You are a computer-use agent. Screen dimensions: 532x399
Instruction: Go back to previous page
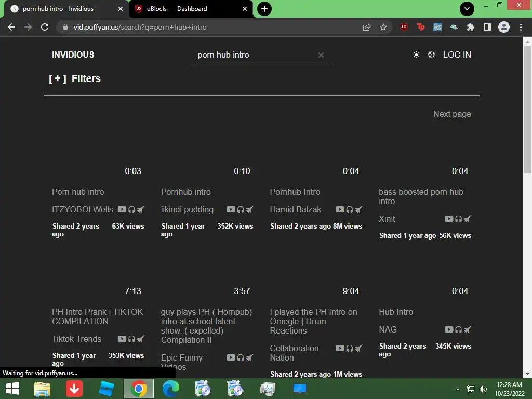click(x=11, y=27)
